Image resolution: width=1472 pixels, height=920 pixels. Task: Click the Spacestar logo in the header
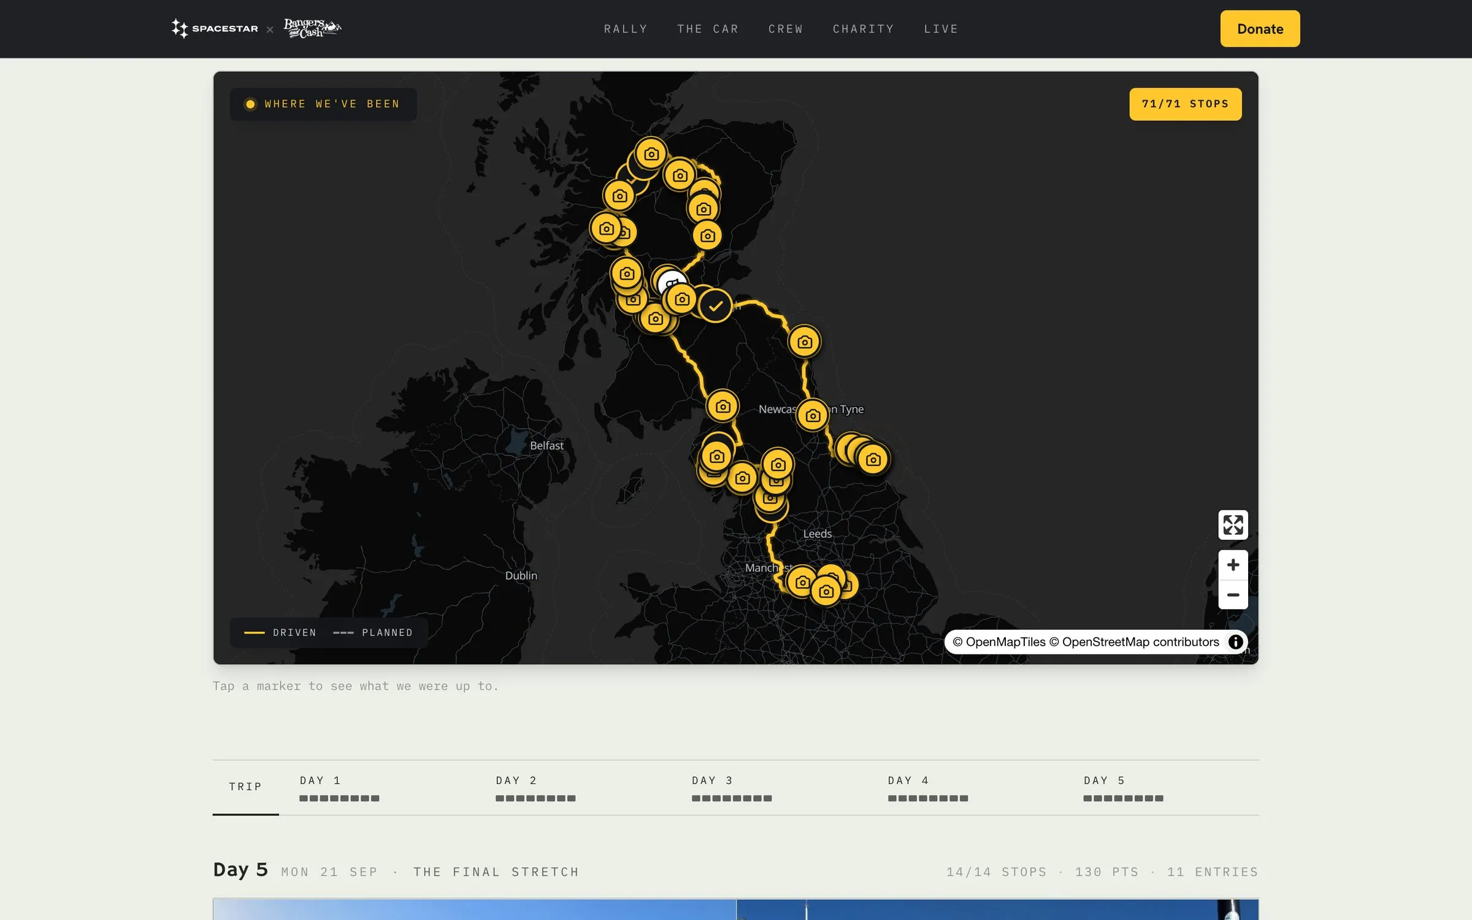[215, 28]
